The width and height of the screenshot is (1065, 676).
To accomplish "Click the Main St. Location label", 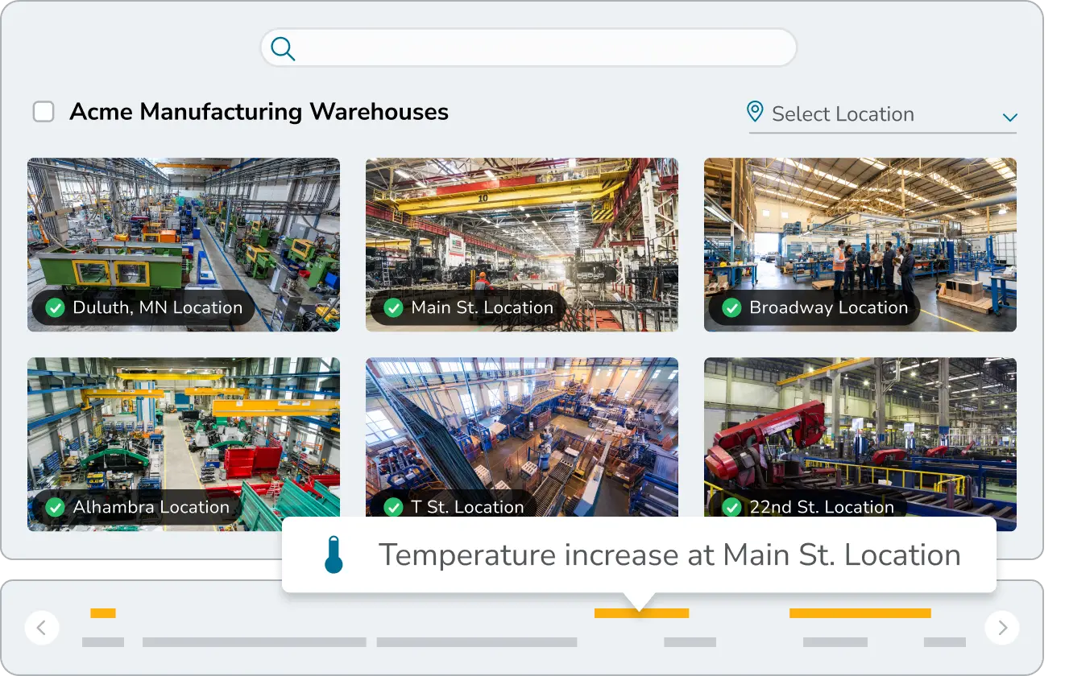I will pyautogui.click(x=483, y=307).
